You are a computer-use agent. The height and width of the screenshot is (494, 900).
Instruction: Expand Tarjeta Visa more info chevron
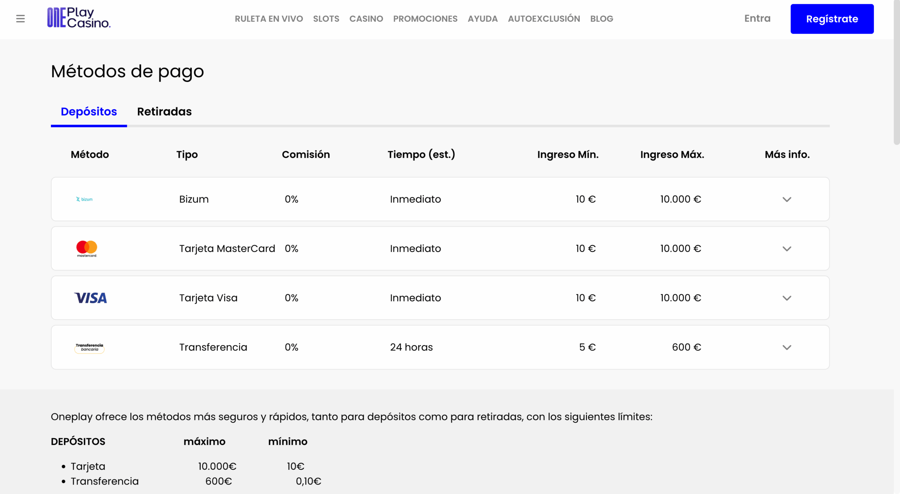coord(786,298)
